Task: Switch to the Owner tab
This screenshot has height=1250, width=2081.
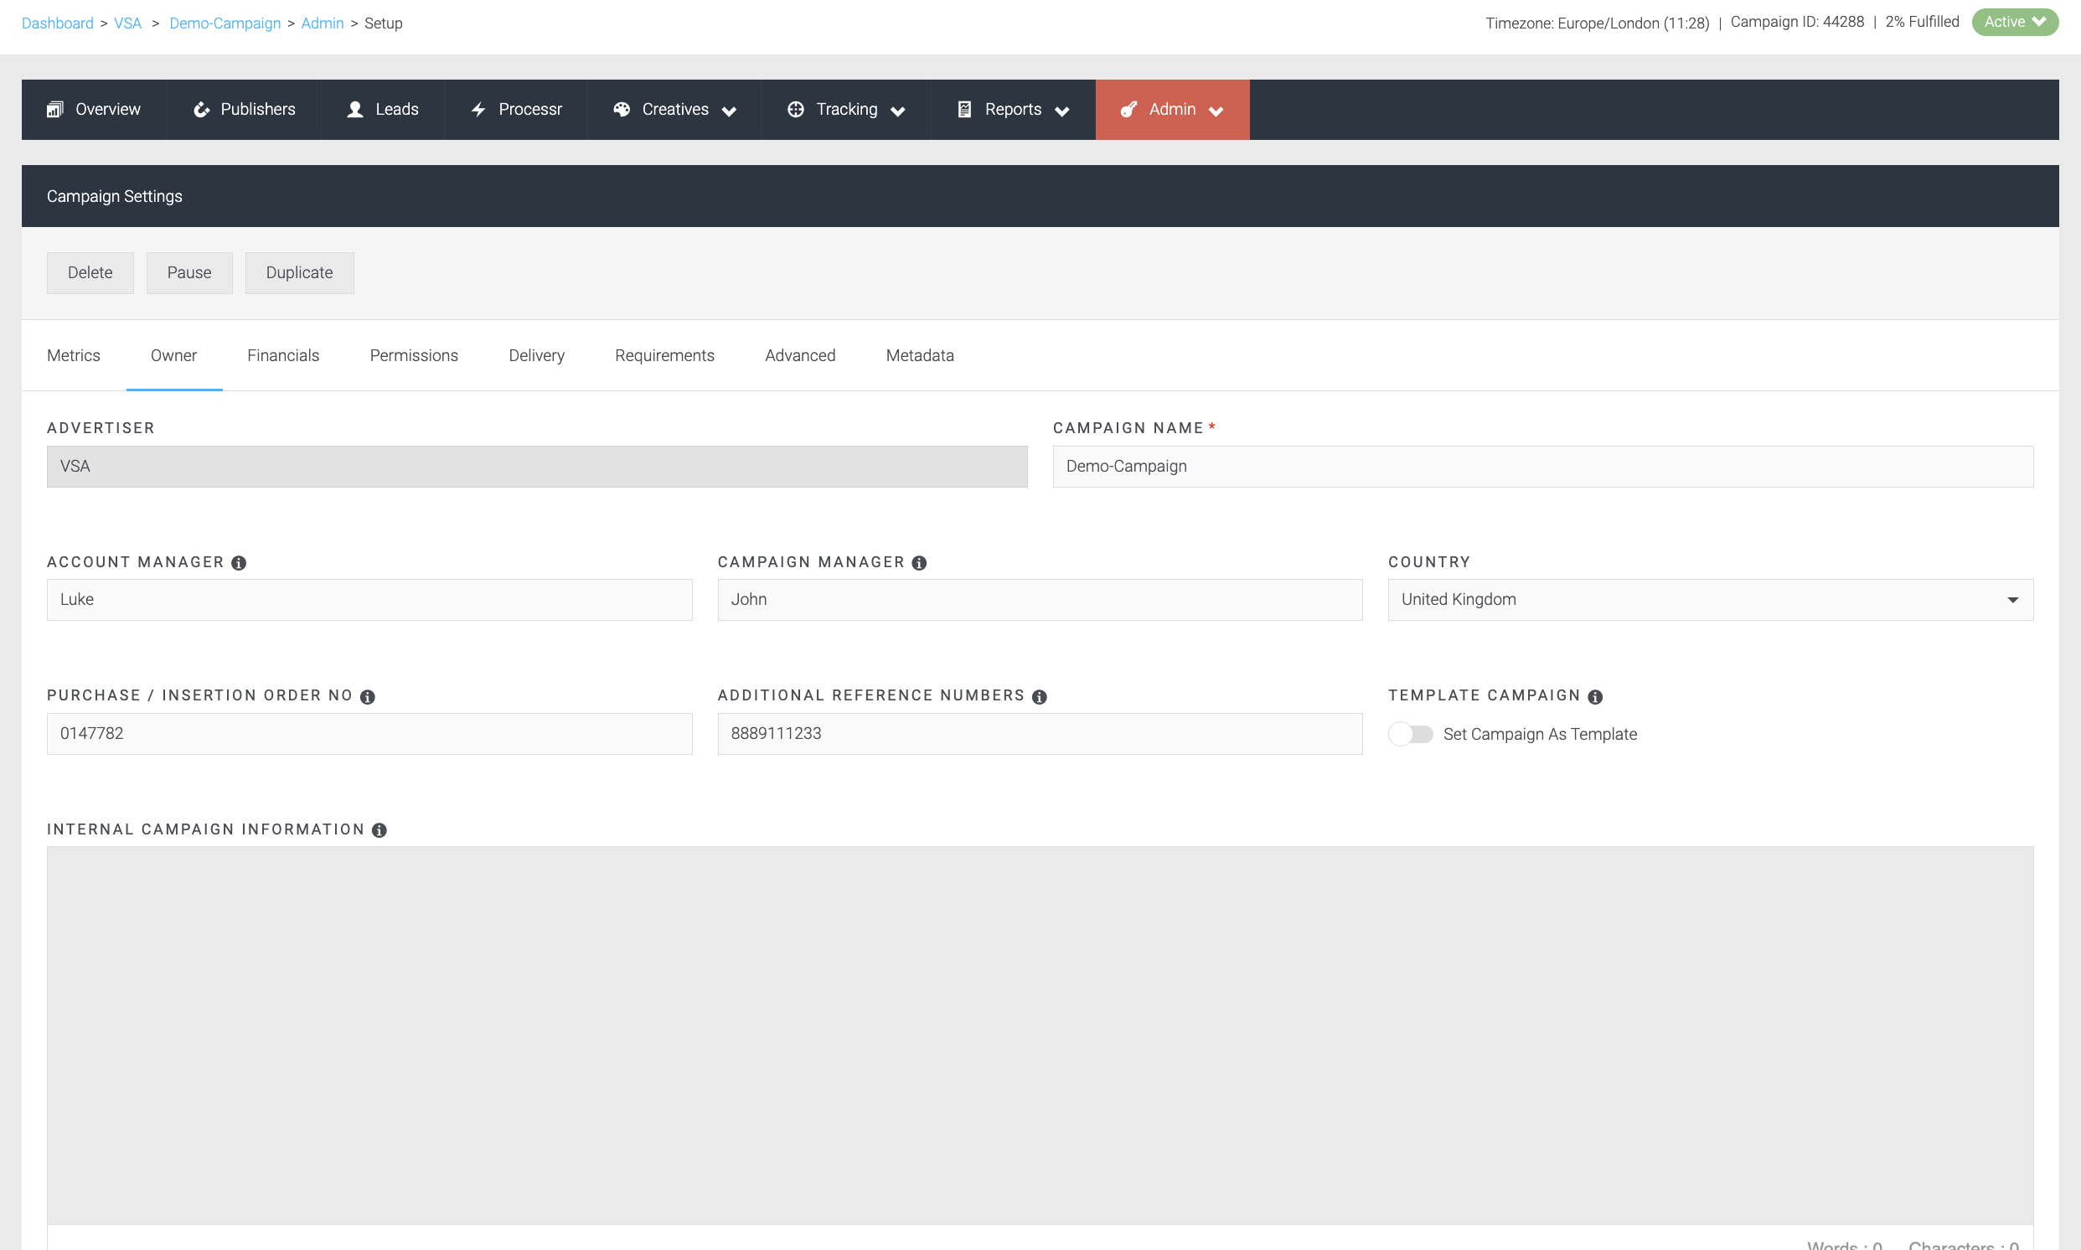Action: coord(173,355)
